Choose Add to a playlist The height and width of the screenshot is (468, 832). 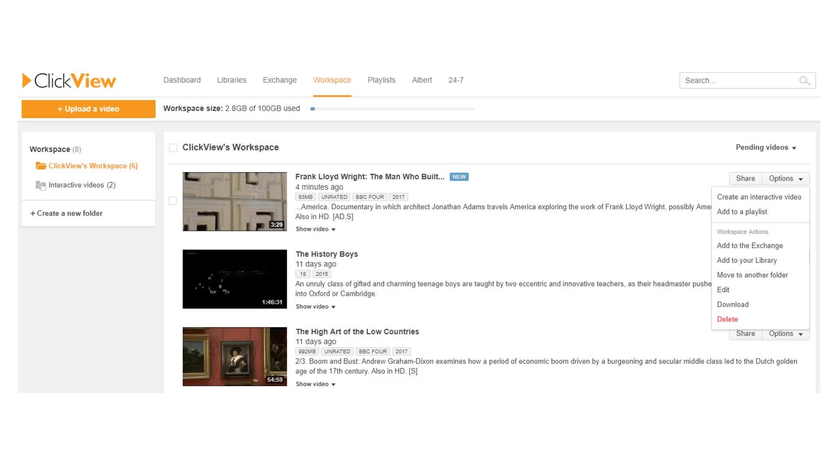click(x=742, y=212)
